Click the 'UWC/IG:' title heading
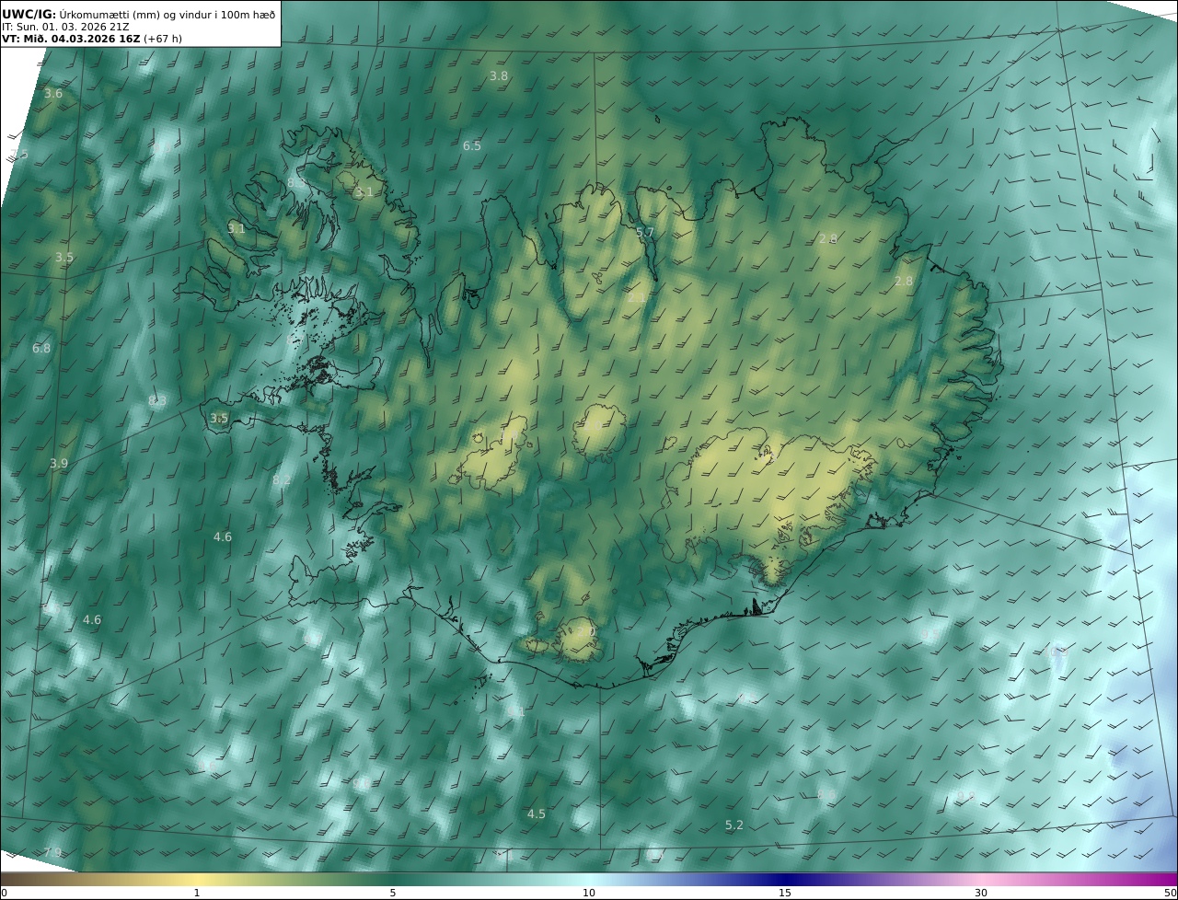This screenshot has width=1178, height=900. click(x=29, y=14)
